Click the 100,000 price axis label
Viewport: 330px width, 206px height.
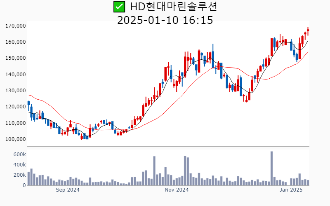pyautogui.click(x=16, y=139)
